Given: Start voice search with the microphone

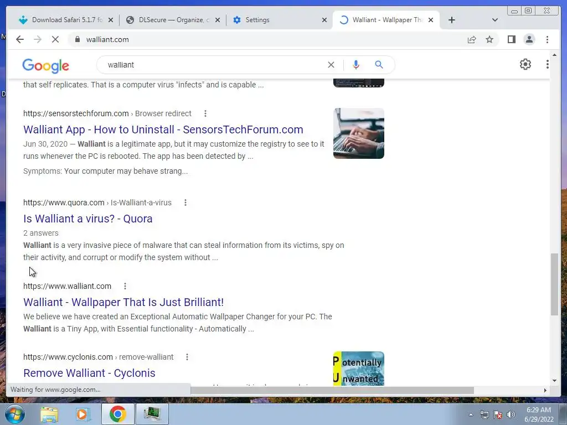Looking at the screenshot, I should click(x=356, y=65).
